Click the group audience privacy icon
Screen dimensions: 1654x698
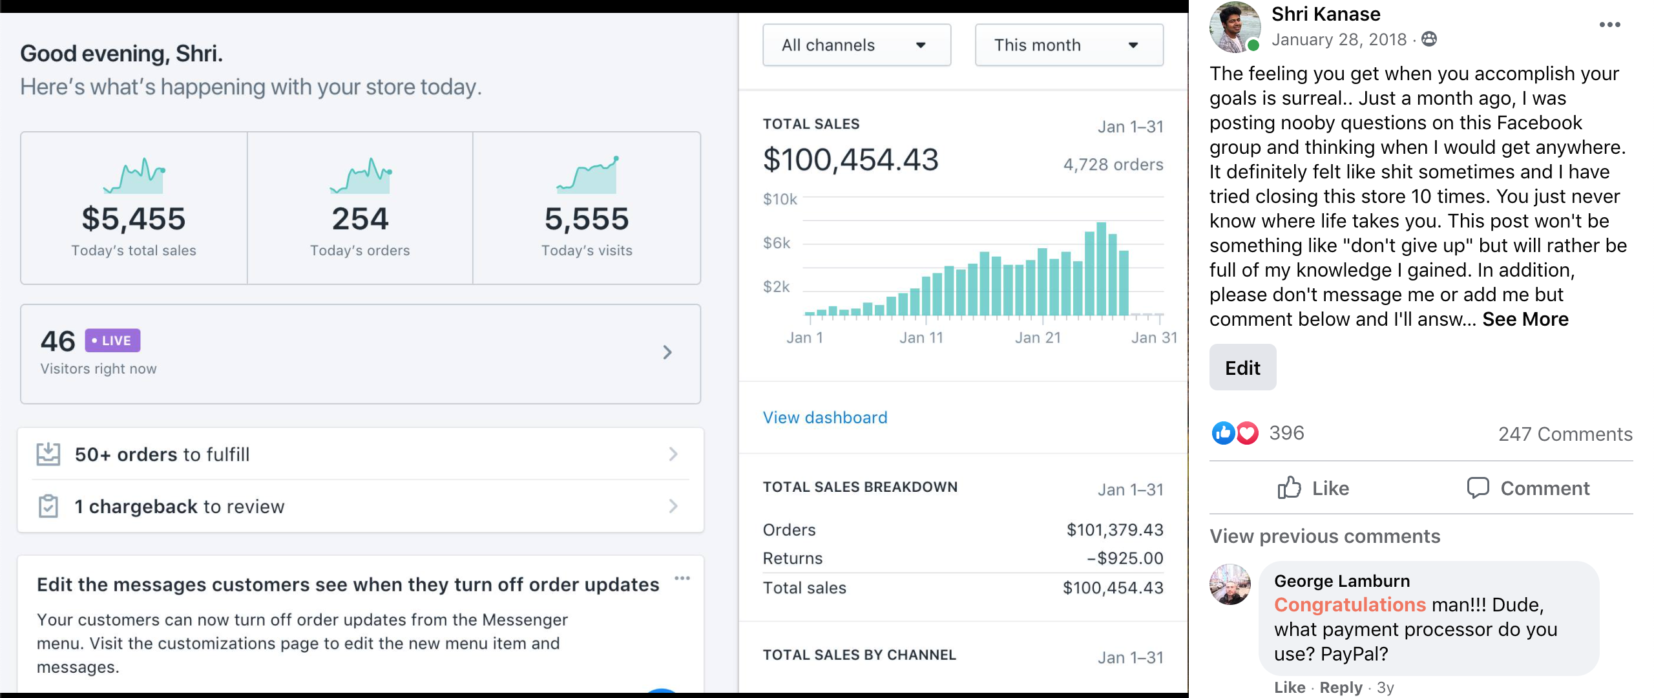point(1429,39)
